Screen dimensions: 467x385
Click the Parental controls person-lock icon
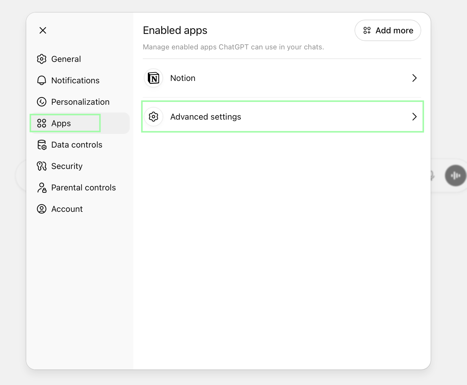click(x=42, y=188)
